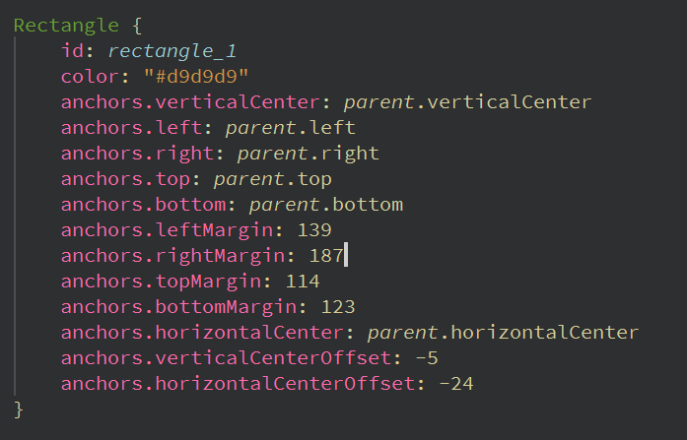Click the code block fold line
This screenshot has width=687, height=440.
coord(15,217)
